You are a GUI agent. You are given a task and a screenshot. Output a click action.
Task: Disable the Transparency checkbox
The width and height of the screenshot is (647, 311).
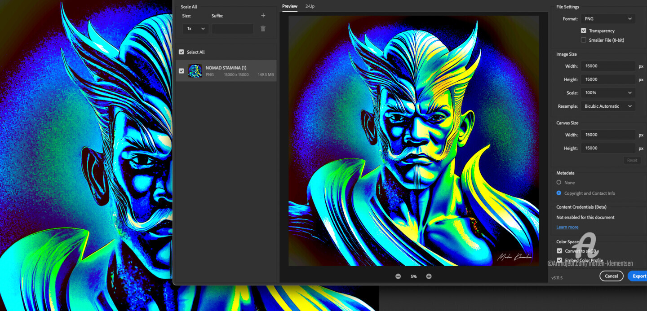click(584, 31)
